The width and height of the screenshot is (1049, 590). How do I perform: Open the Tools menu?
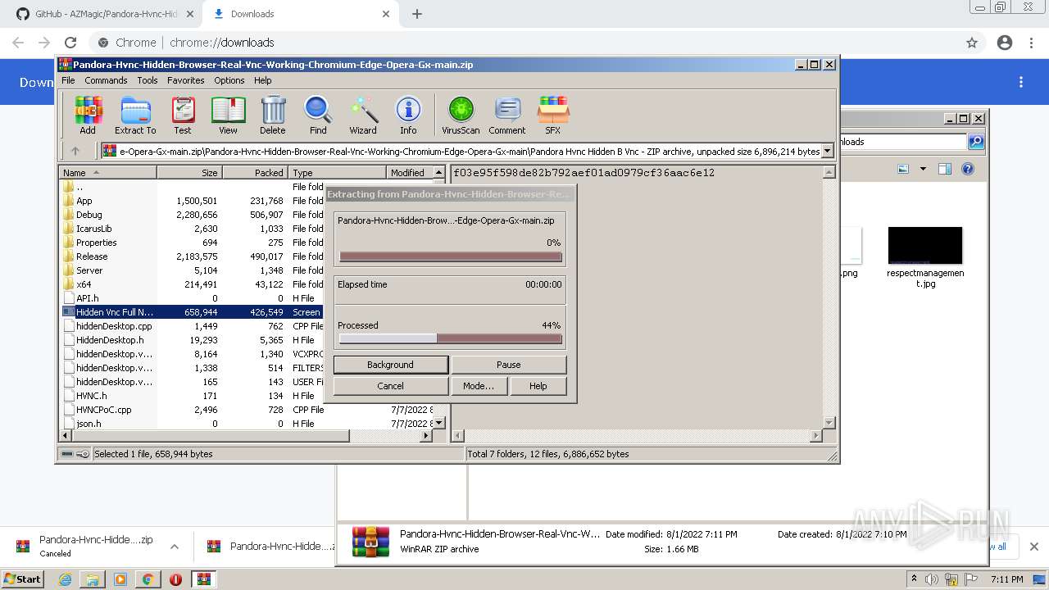(x=148, y=80)
